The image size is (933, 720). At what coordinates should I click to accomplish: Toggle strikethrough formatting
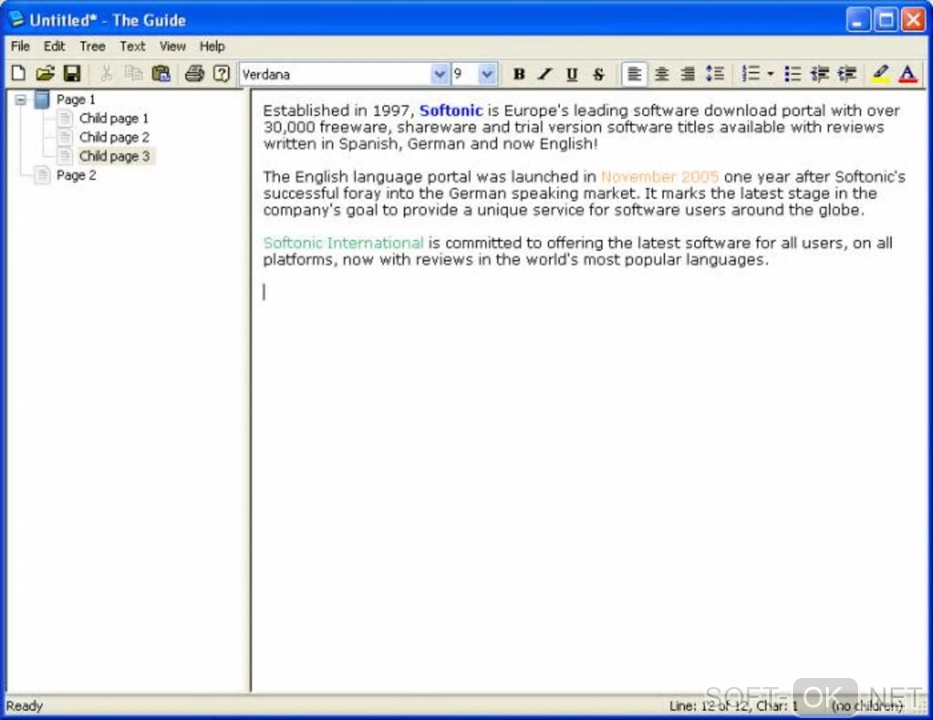point(598,74)
